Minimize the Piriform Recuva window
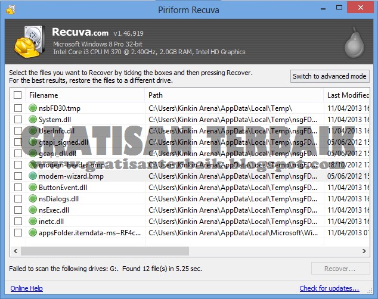This screenshot has height=299, width=378. coord(323,8)
